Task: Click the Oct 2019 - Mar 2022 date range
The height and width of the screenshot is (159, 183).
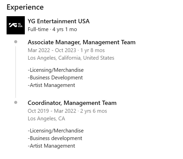Action: [x=52, y=111]
